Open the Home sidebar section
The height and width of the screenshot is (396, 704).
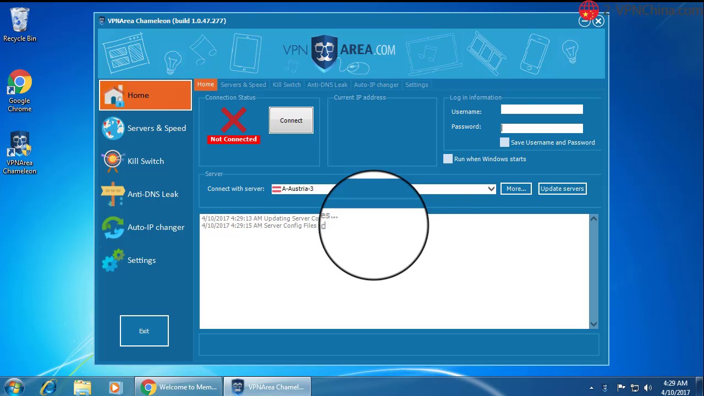click(145, 95)
